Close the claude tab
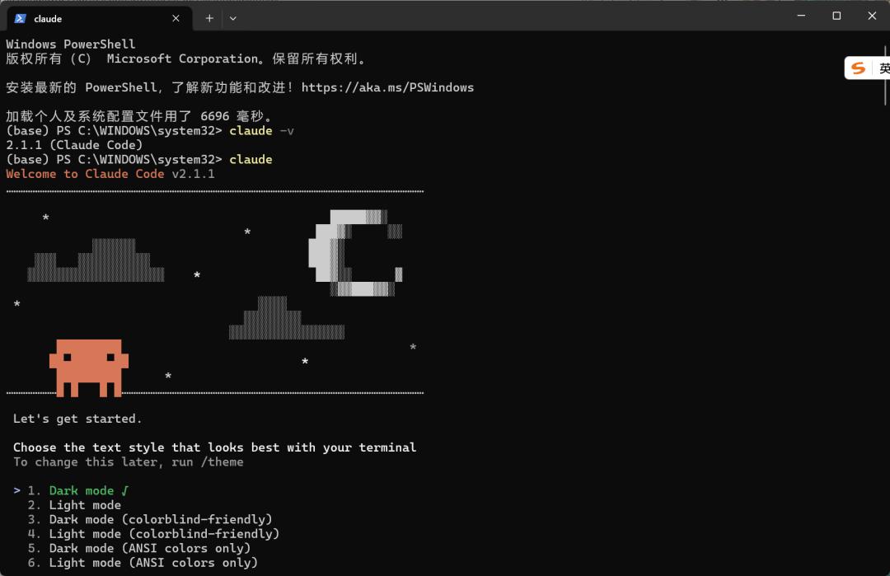The height and width of the screenshot is (576, 890). [176, 19]
